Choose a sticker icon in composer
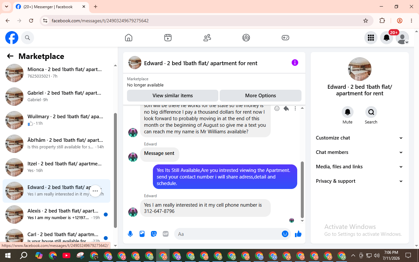419x262 pixels. point(154,234)
